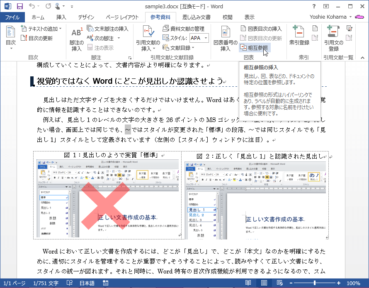The width and height of the screenshot is (369, 288).
Task: Click 図表目次の挿入
Action: [261, 29]
